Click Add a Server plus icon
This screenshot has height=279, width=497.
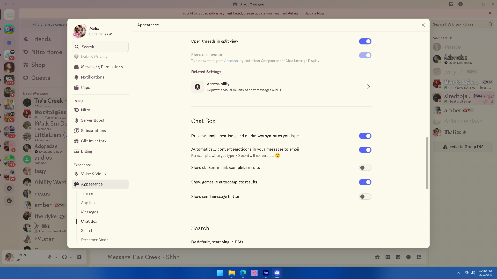[9, 188]
